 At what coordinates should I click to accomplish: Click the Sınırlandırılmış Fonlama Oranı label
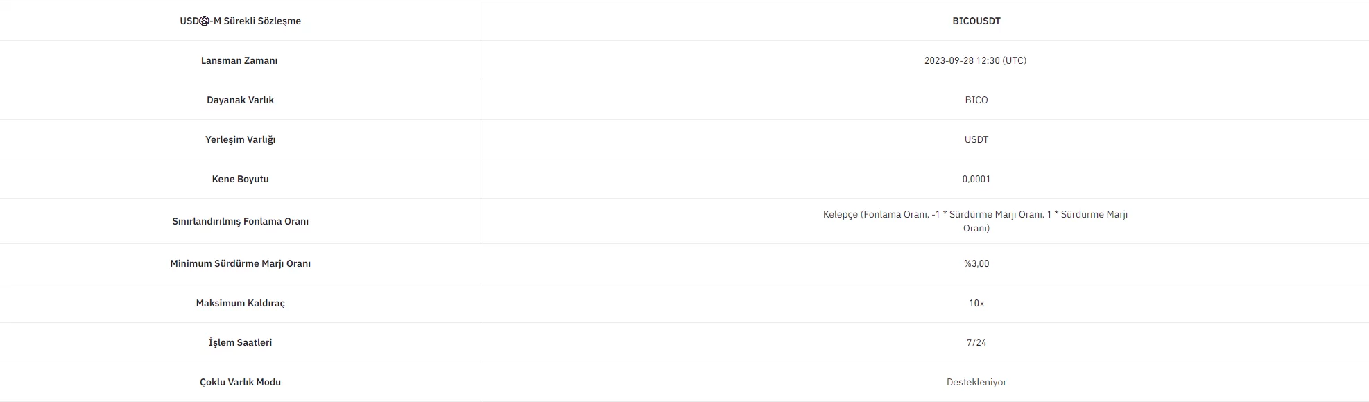240,221
